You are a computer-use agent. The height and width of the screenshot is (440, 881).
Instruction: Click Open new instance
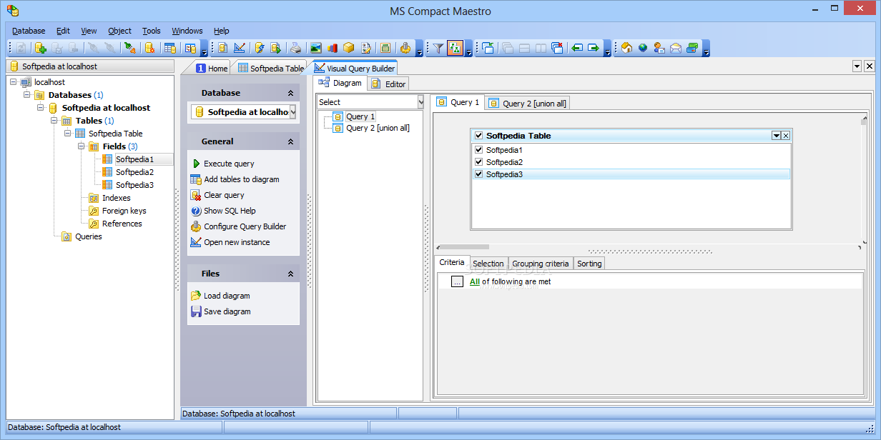[x=237, y=242]
